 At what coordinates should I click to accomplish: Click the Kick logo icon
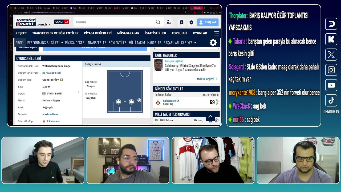click(331, 39)
